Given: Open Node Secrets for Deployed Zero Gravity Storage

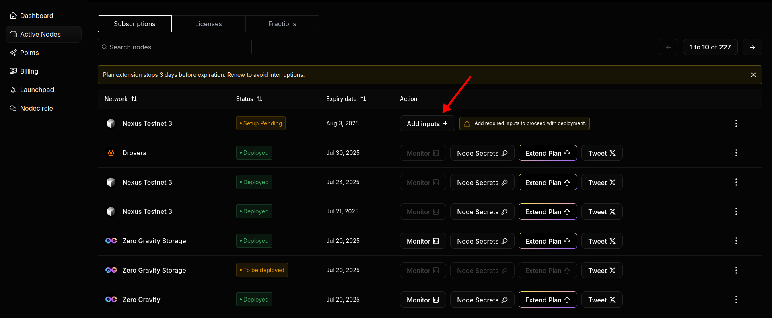Looking at the screenshot, I should 482,241.
